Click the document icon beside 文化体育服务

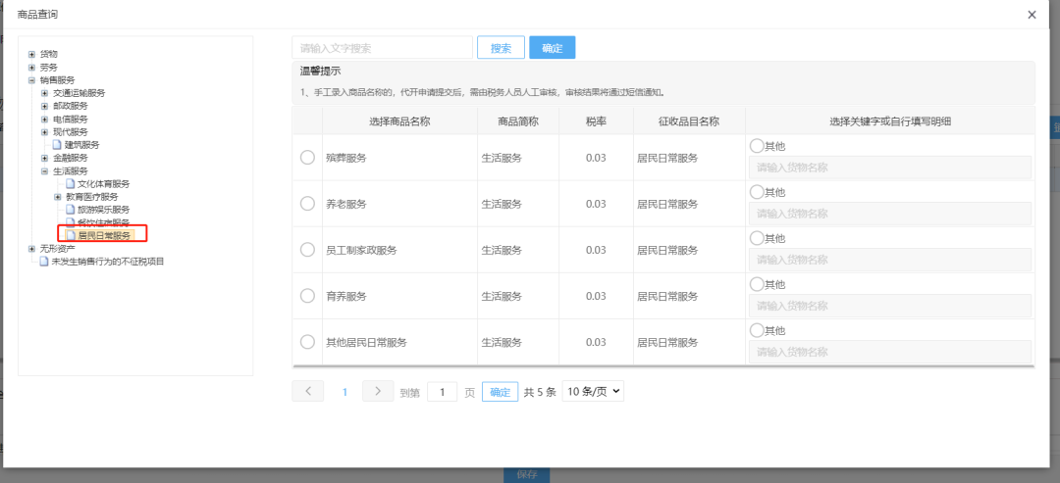71,183
